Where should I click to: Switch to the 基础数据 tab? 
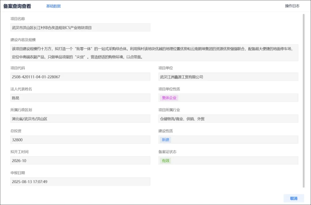tap(54, 6)
